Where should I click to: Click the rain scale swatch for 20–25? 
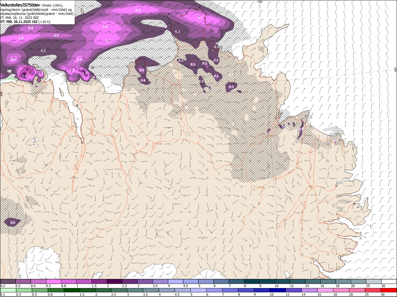[x=357, y=290]
